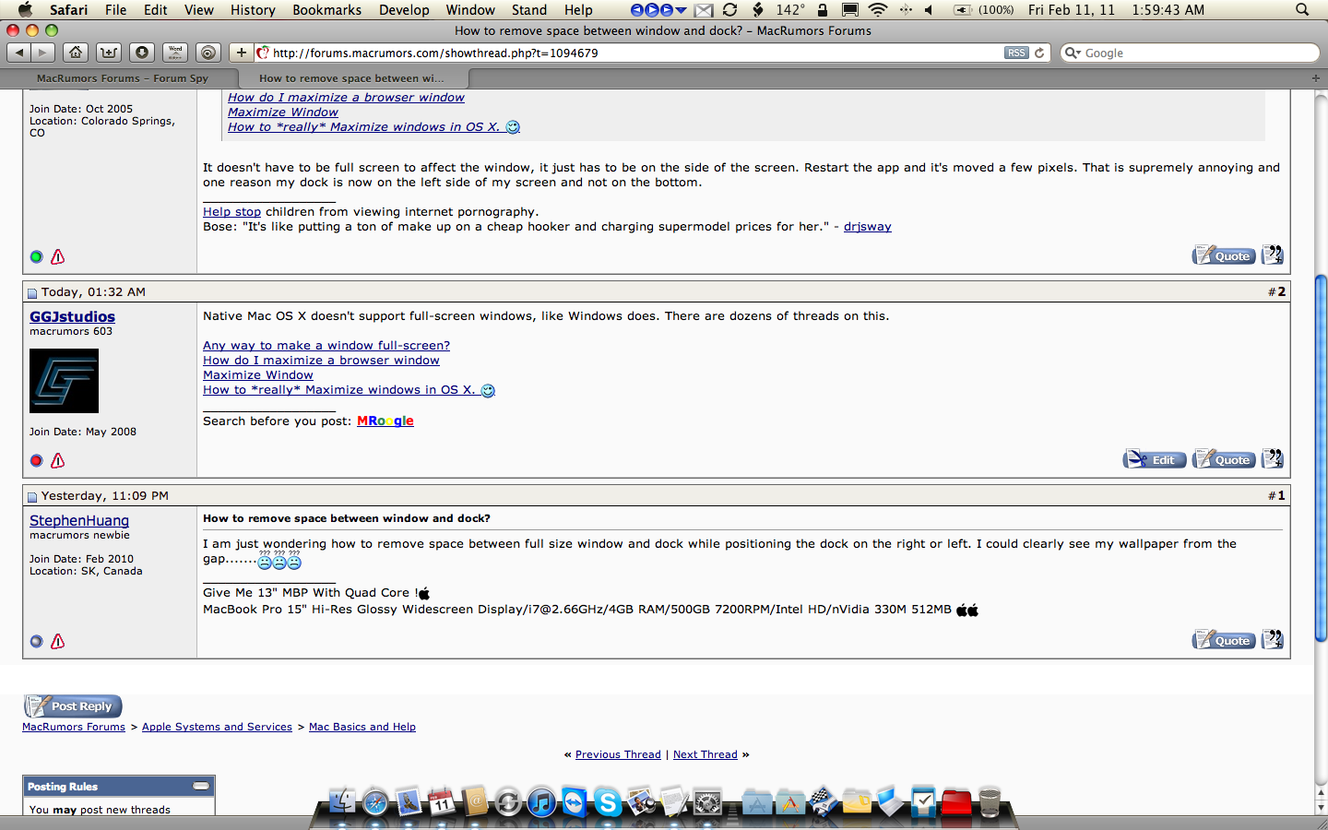Click Quote button on StephenHuang's post

[x=1224, y=640]
